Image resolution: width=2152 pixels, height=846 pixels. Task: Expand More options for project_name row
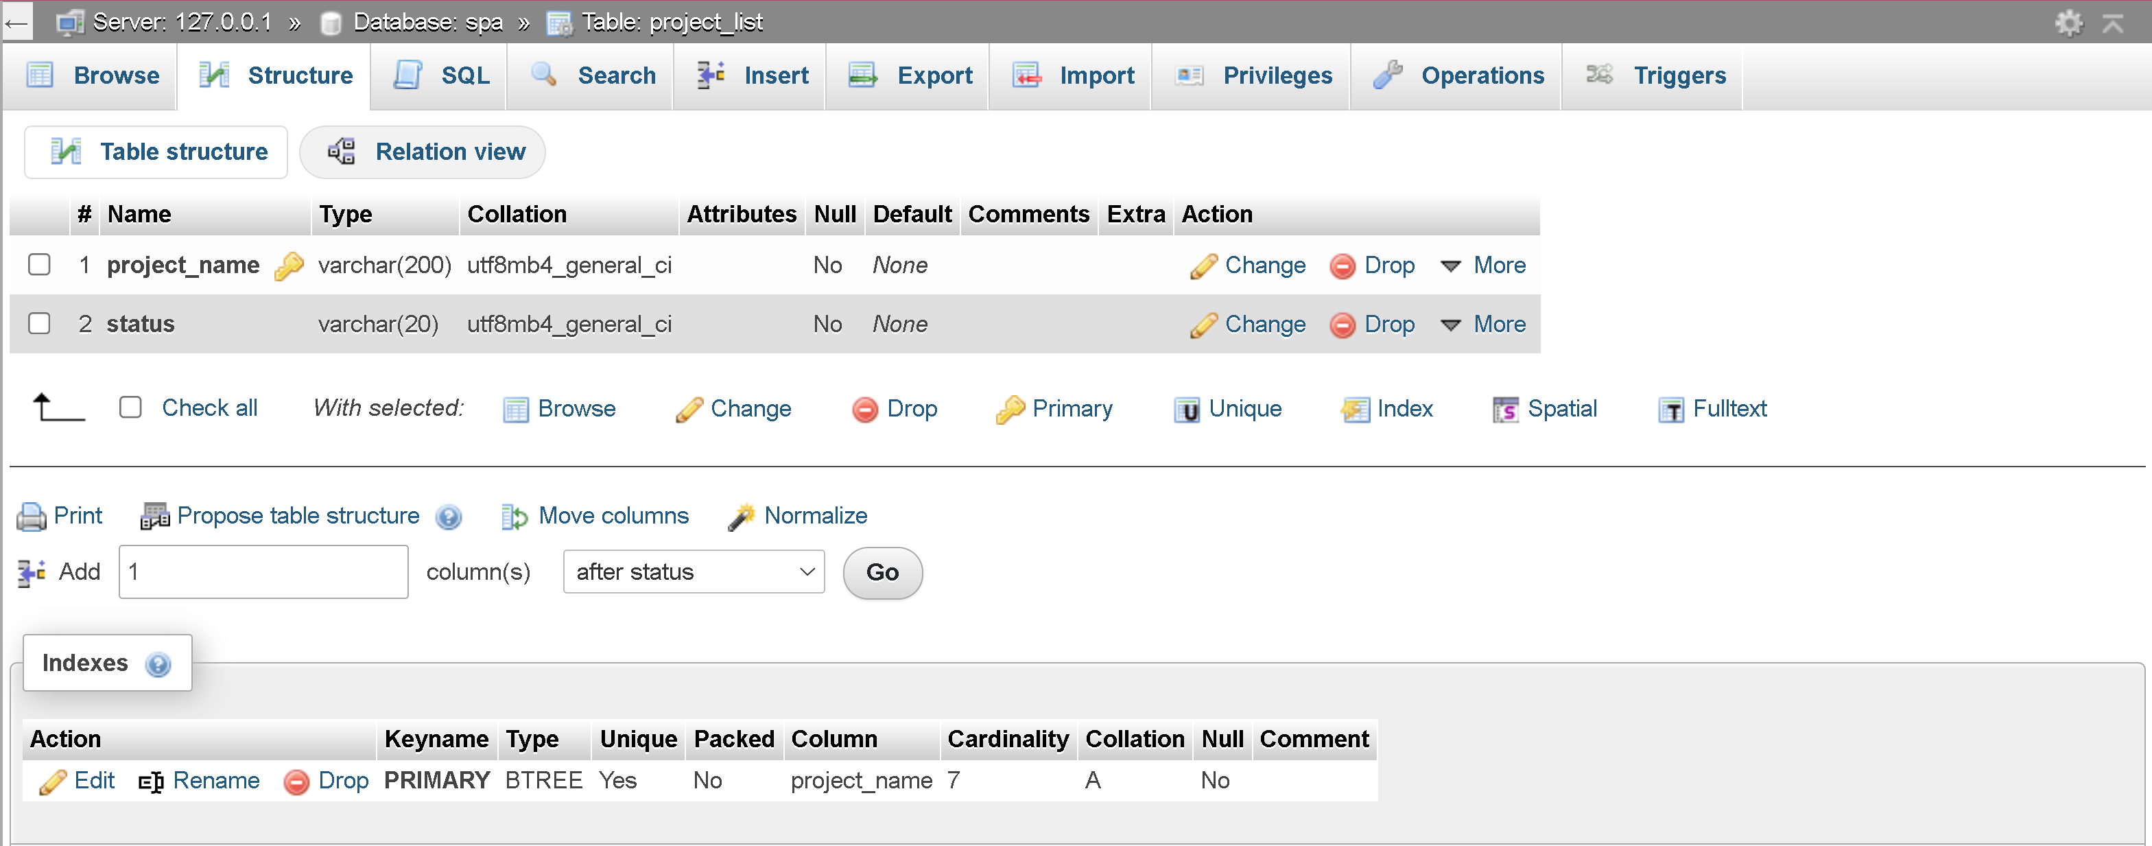[1485, 266]
